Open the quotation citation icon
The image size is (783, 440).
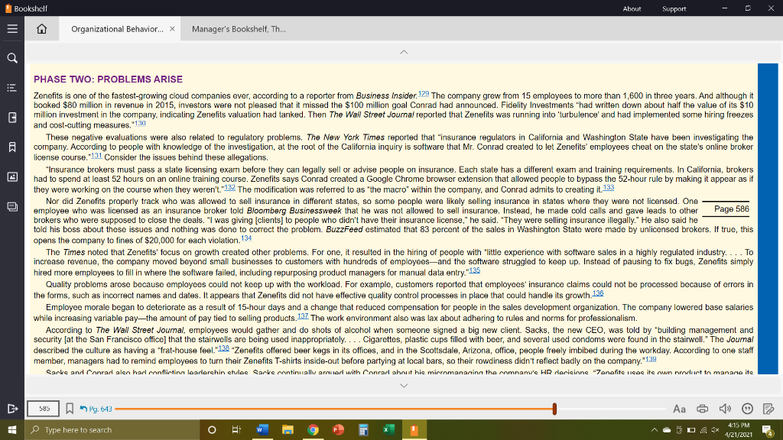(748, 409)
